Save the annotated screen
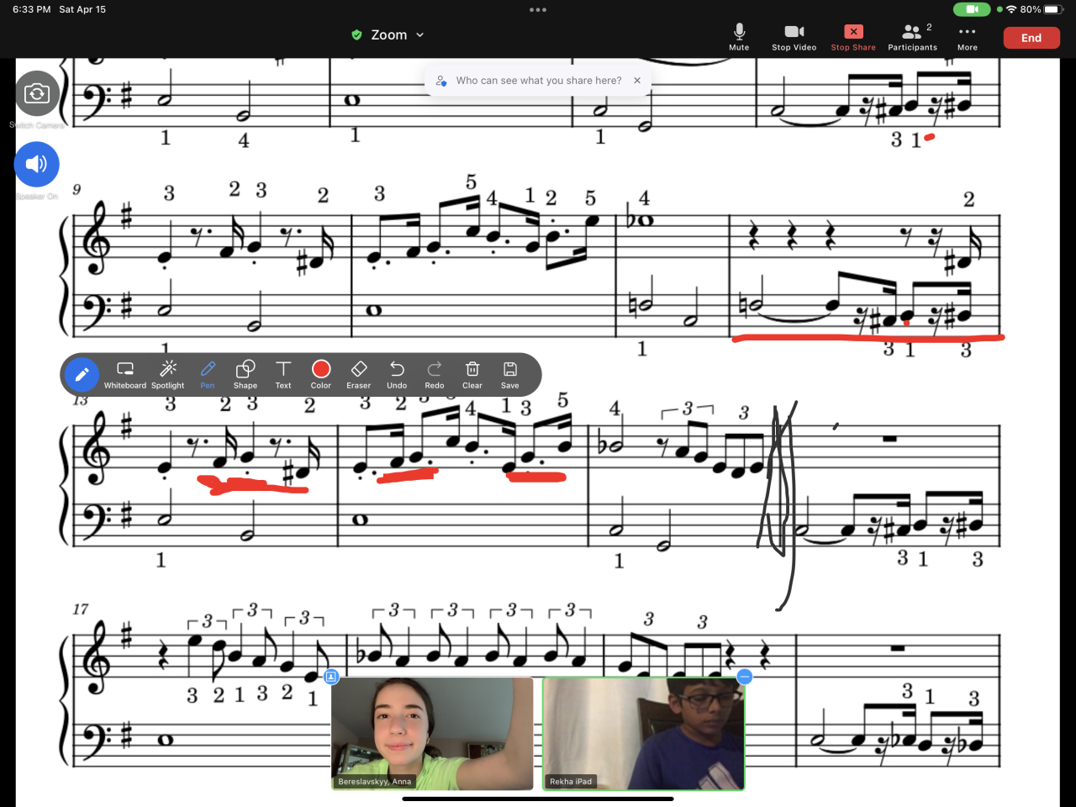1076x807 pixels. coord(510,375)
